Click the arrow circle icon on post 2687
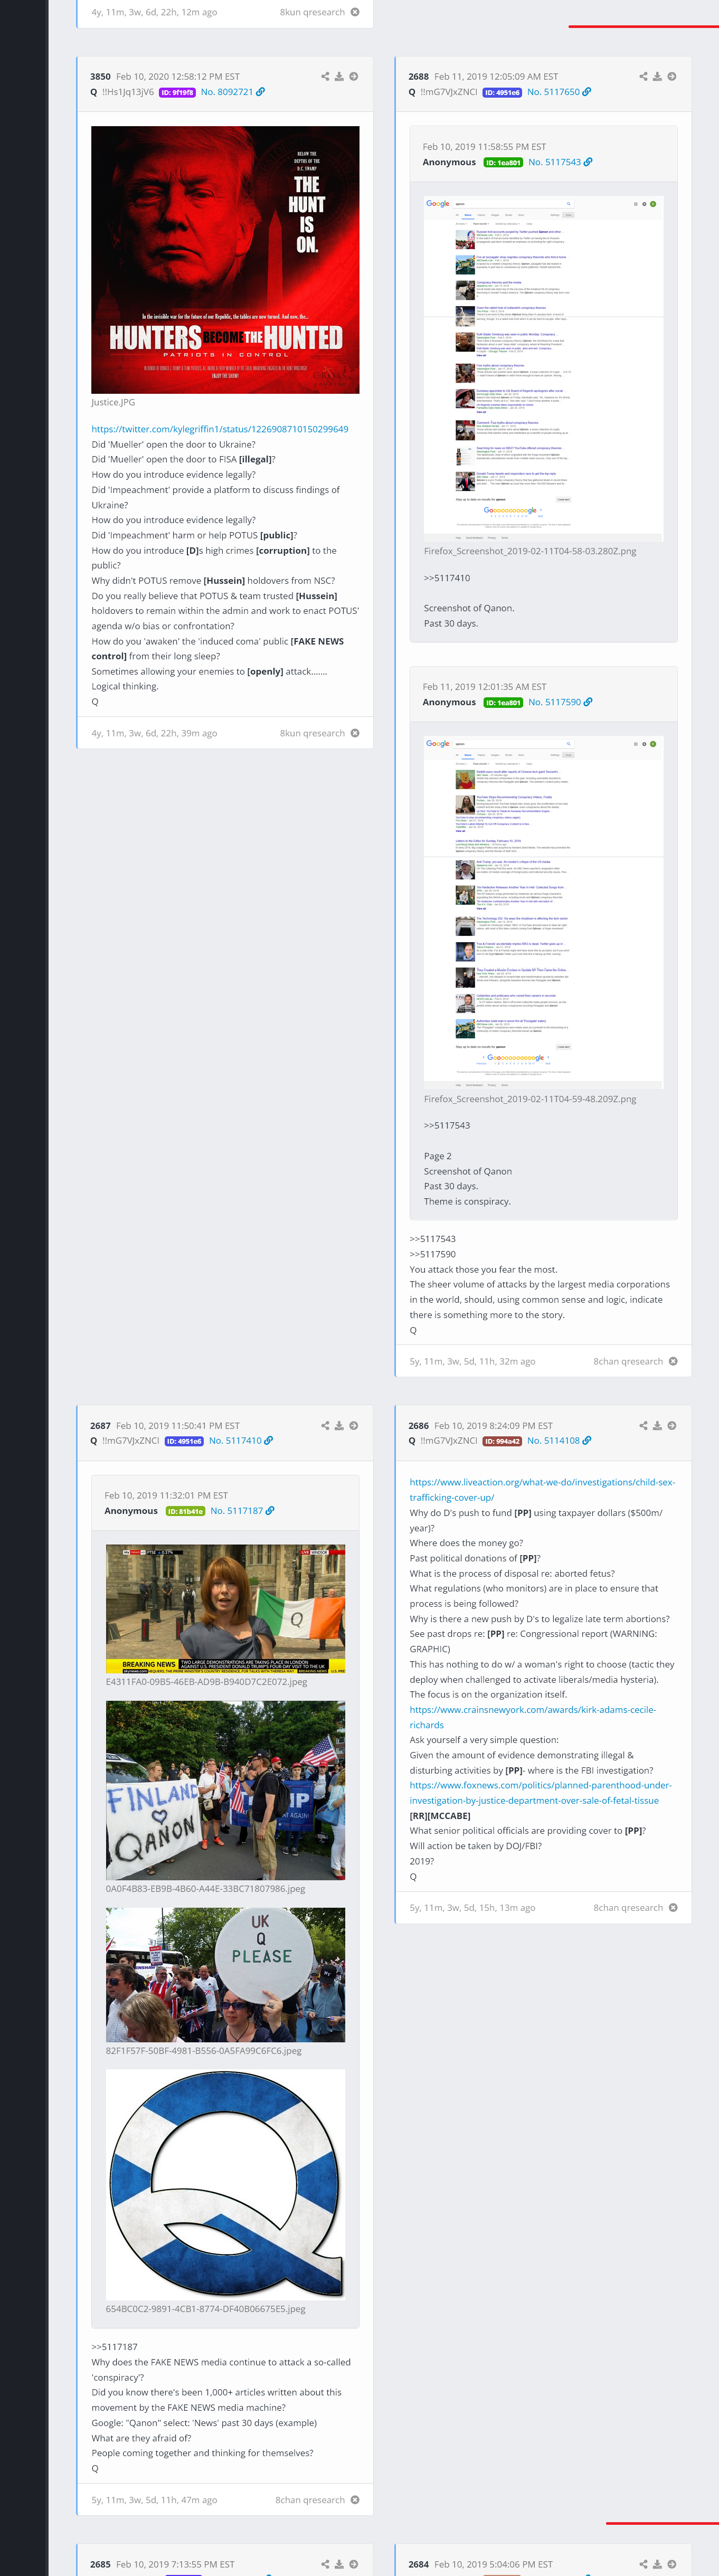 [x=353, y=1426]
